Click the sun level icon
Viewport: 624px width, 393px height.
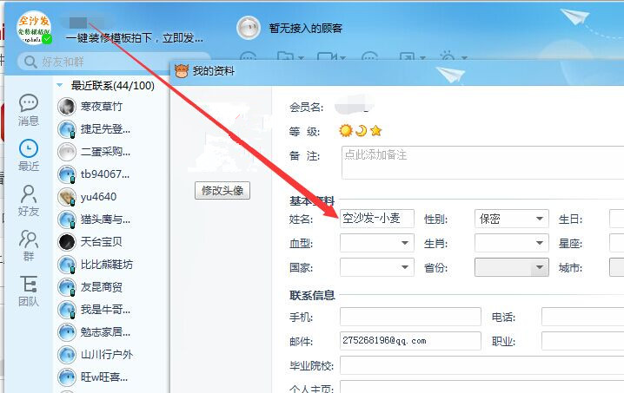(x=346, y=131)
